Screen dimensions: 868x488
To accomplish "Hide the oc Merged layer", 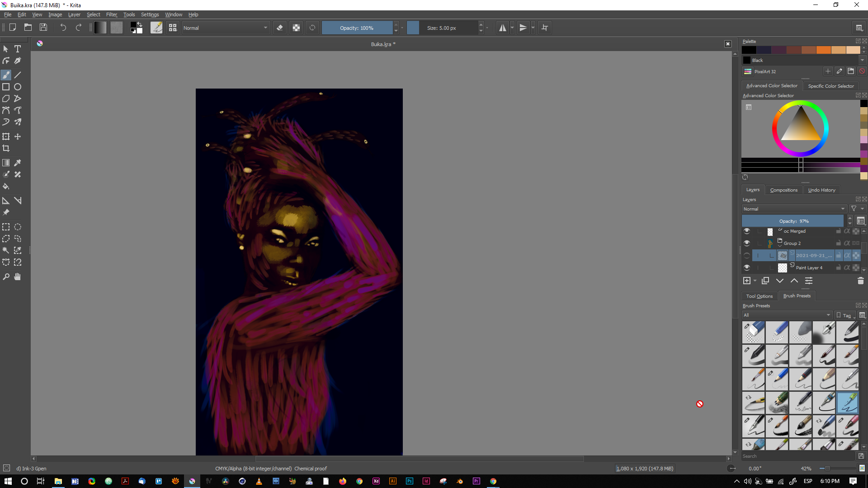I will tap(747, 231).
